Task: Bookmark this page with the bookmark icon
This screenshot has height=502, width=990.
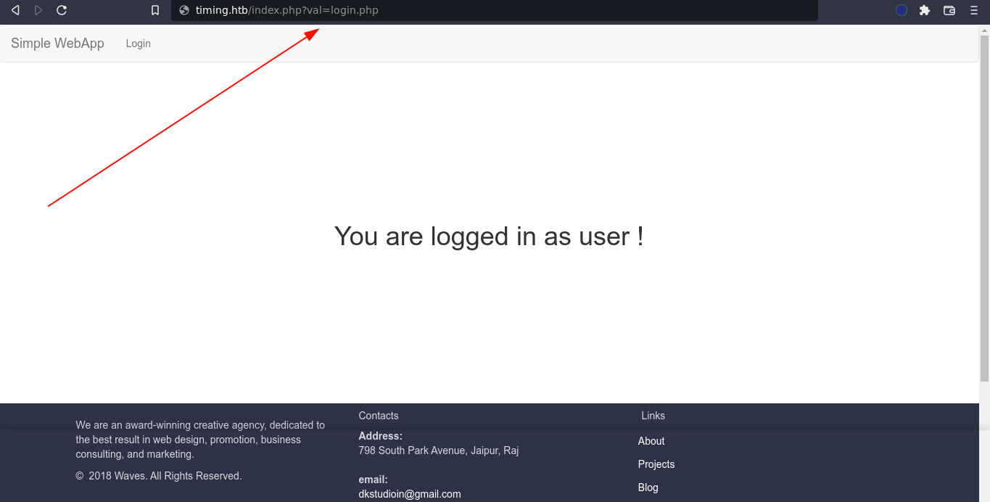Action: point(155,10)
